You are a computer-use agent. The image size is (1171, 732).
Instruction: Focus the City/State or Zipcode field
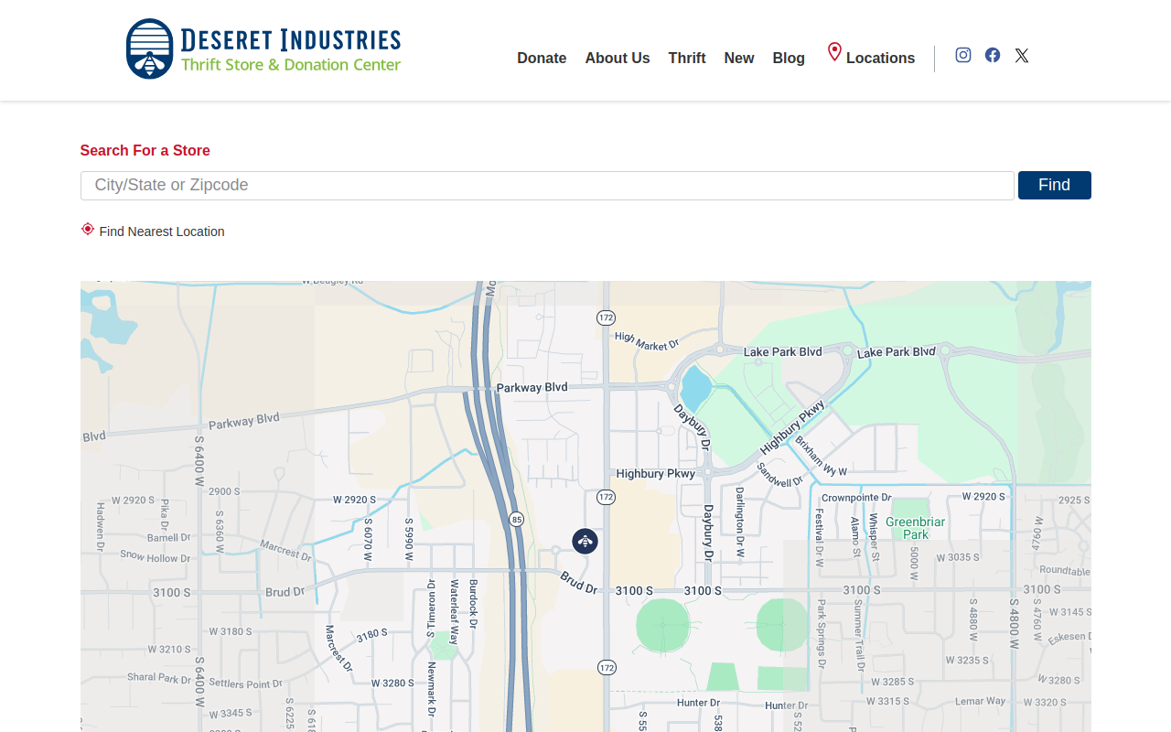547,185
